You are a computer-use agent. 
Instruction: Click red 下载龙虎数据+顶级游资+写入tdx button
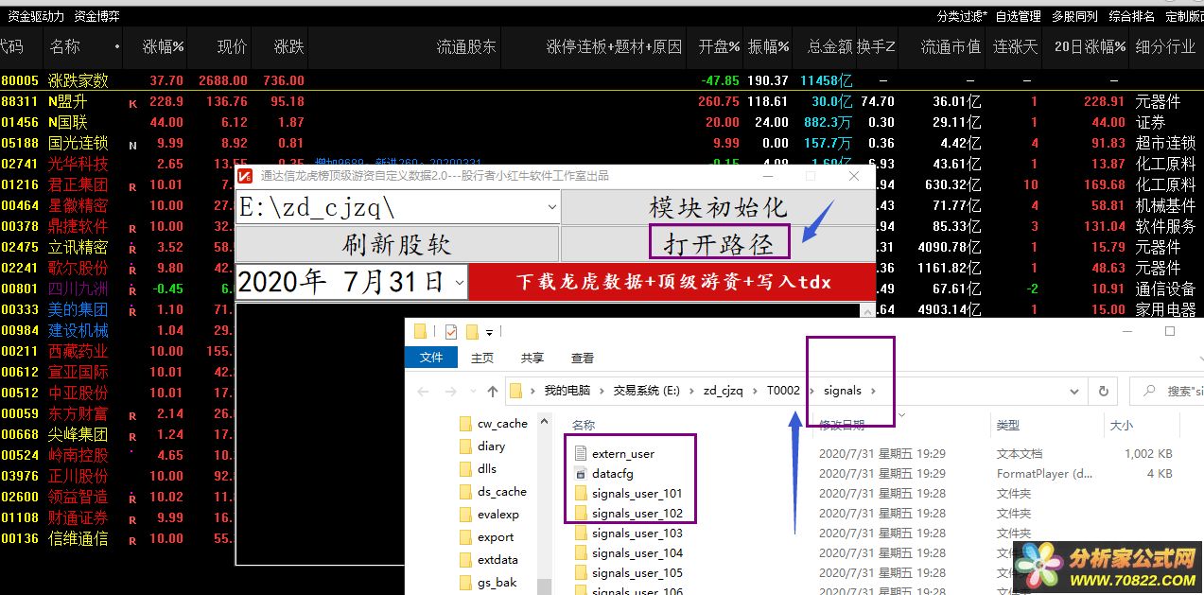click(x=672, y=282)
